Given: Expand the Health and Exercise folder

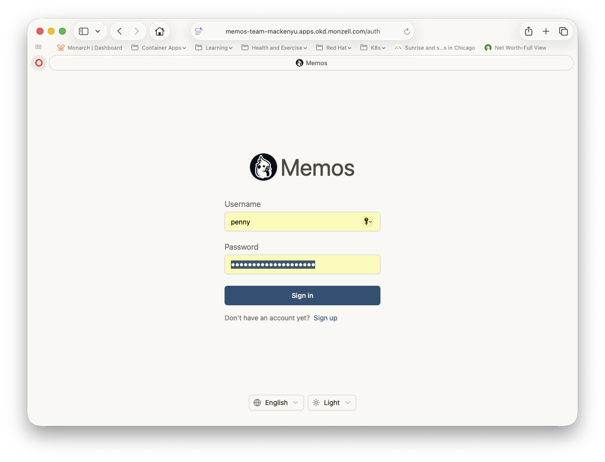Looking at the screenshot, I should 275,48.
